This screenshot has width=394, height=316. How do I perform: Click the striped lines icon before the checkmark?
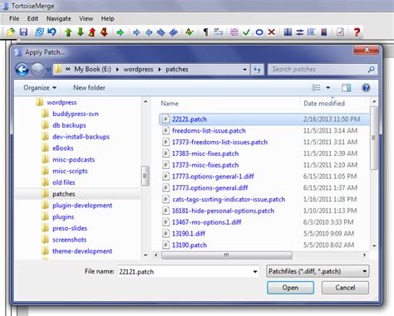click(x=234, y=32)
